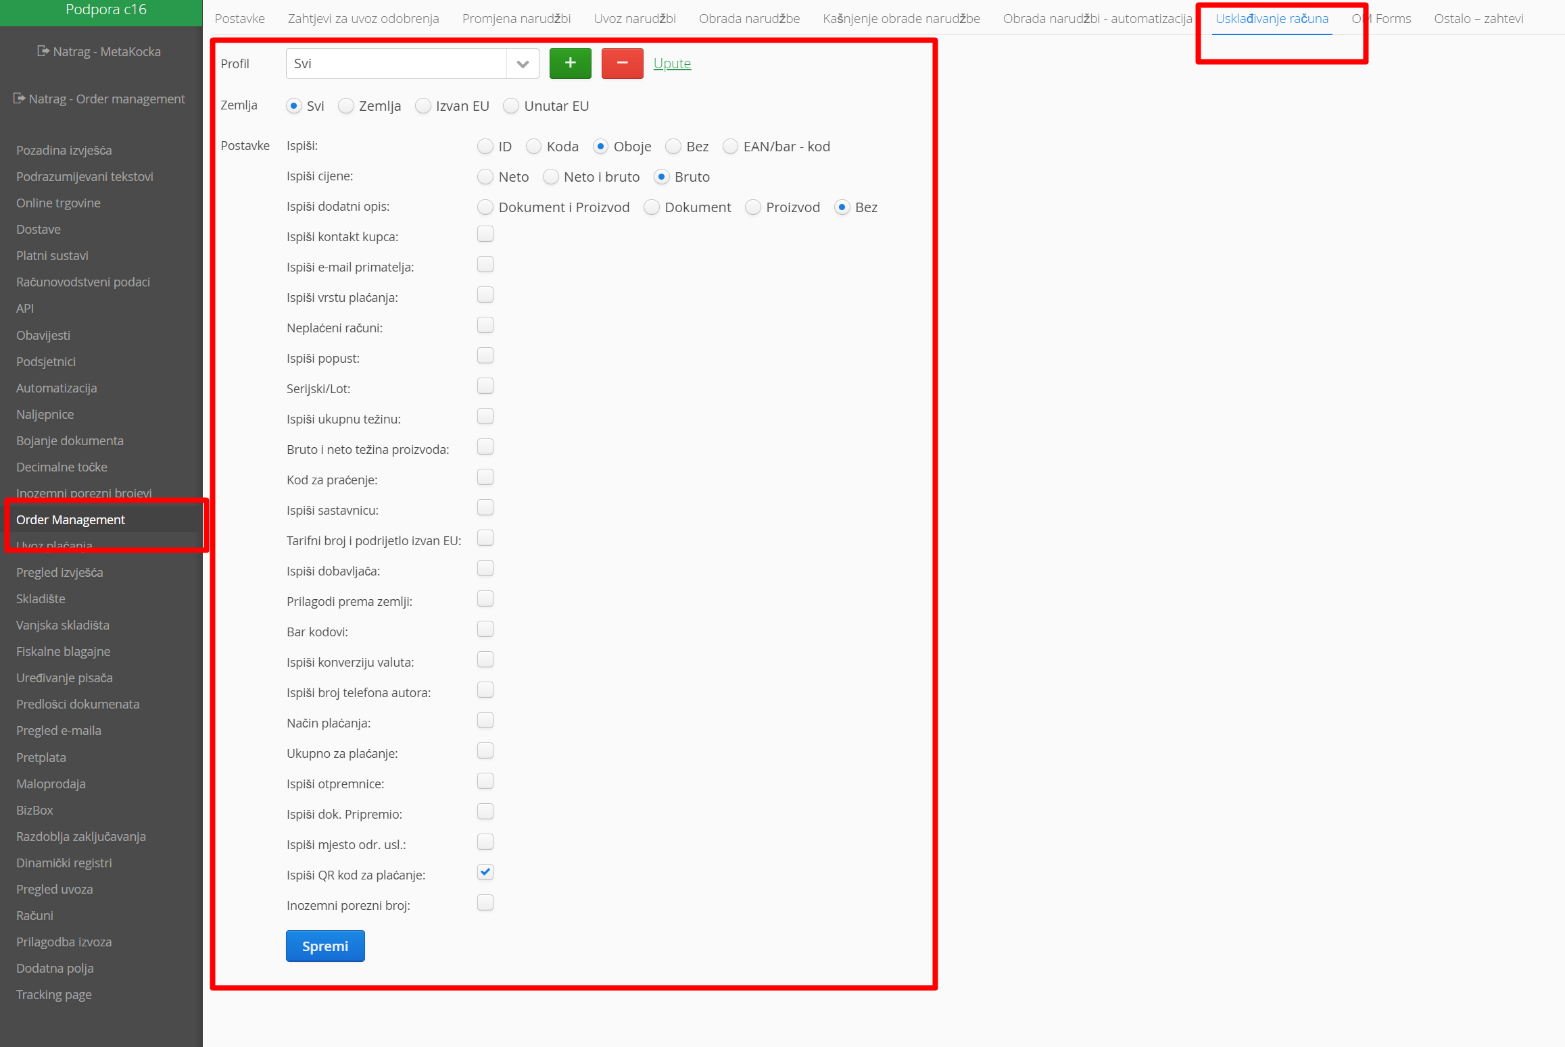
Task: Open the Profil dropdown arrow
Action: [x=522, y=64]
